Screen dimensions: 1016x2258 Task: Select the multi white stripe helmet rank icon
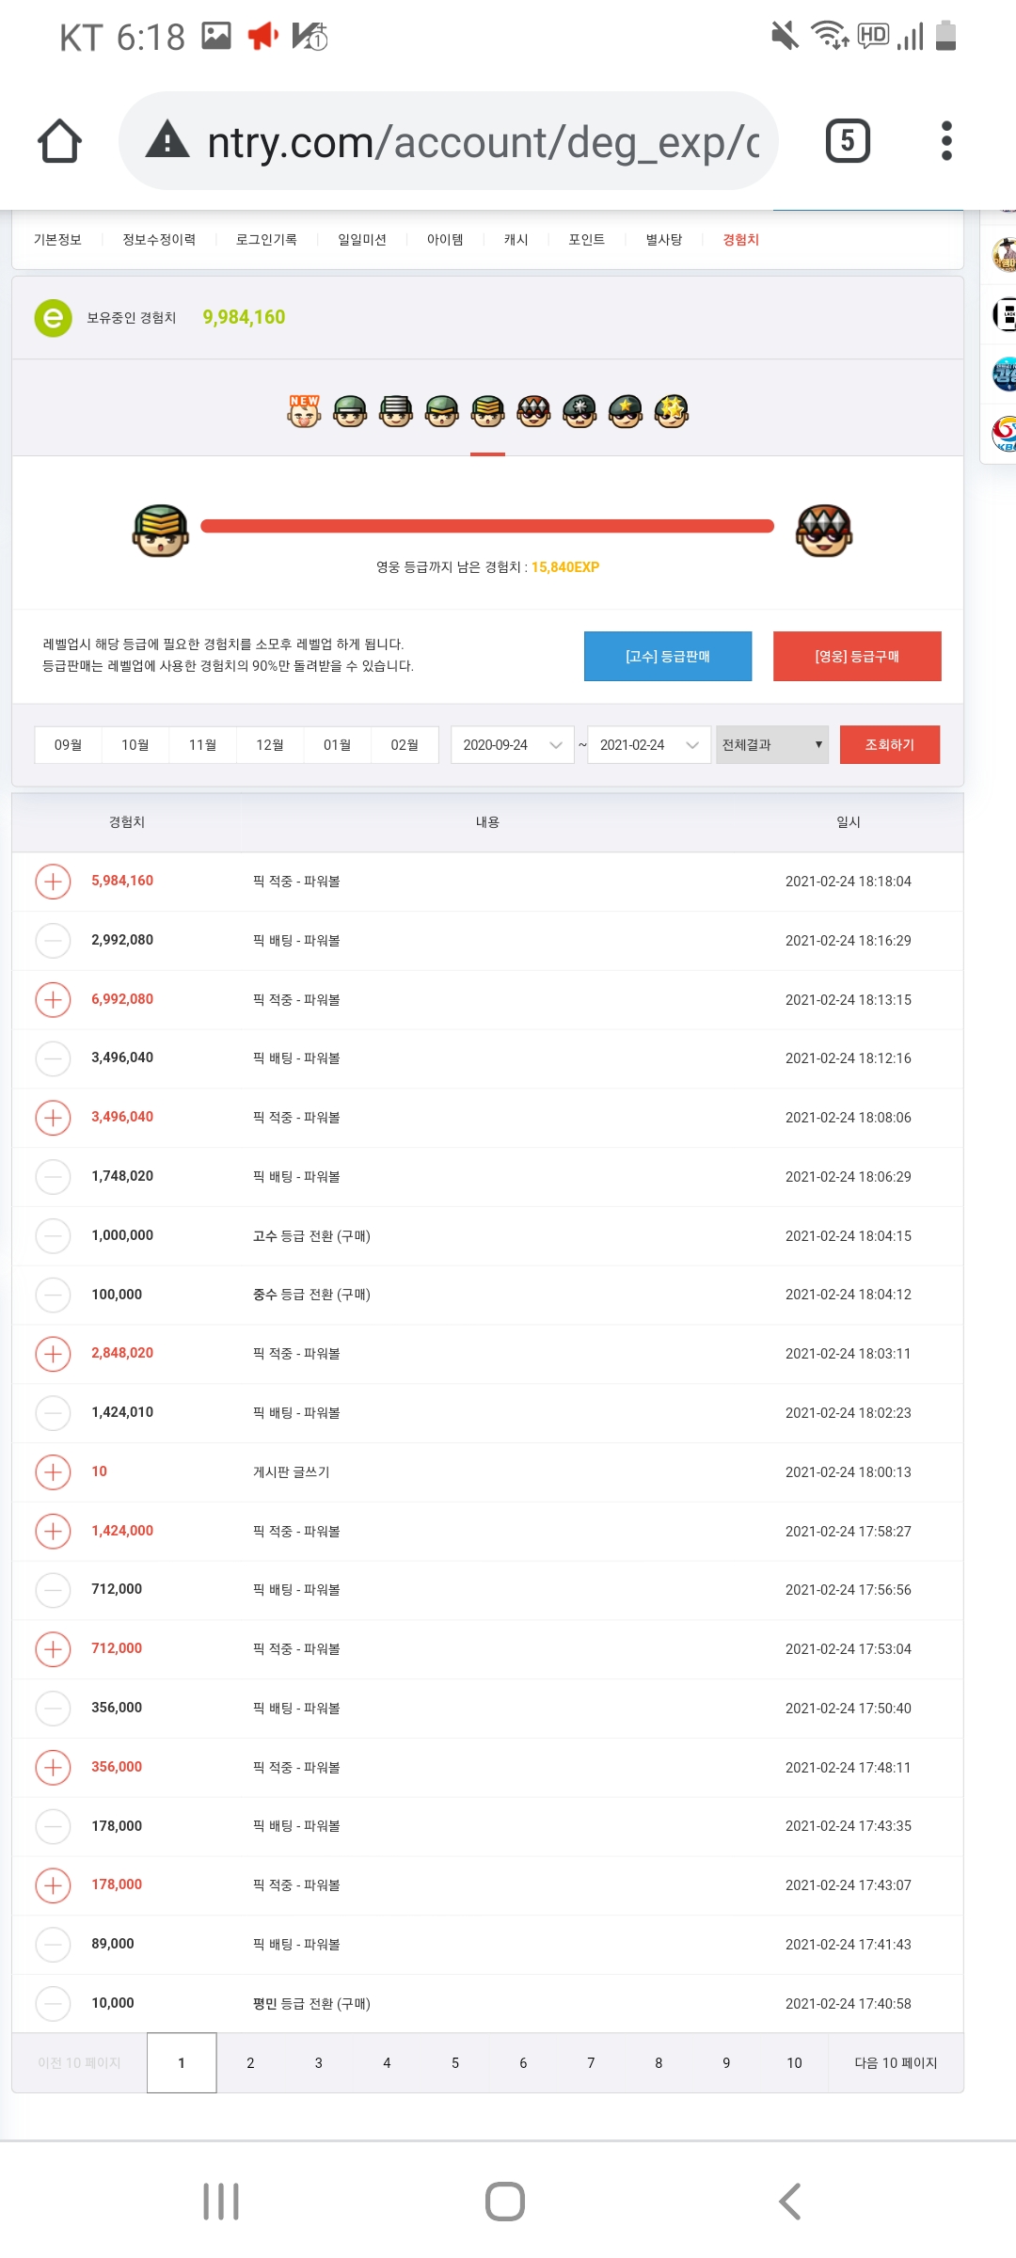(396, 411)
